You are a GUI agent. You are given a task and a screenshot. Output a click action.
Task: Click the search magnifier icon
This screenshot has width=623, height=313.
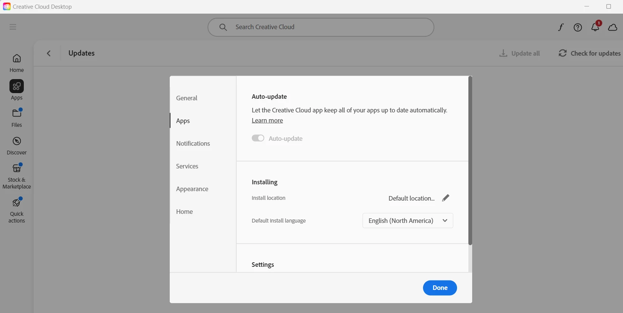tap(223, 27)
